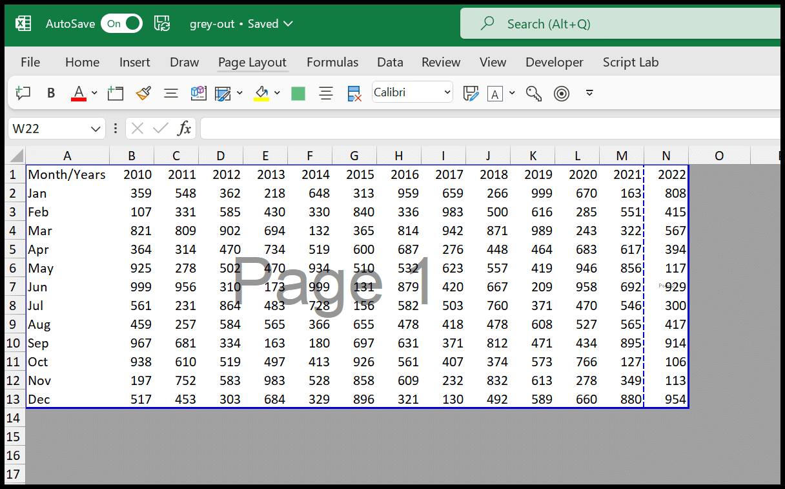785x489 pixels.
Task: Open the View tab
Action: tap(493, 62)
